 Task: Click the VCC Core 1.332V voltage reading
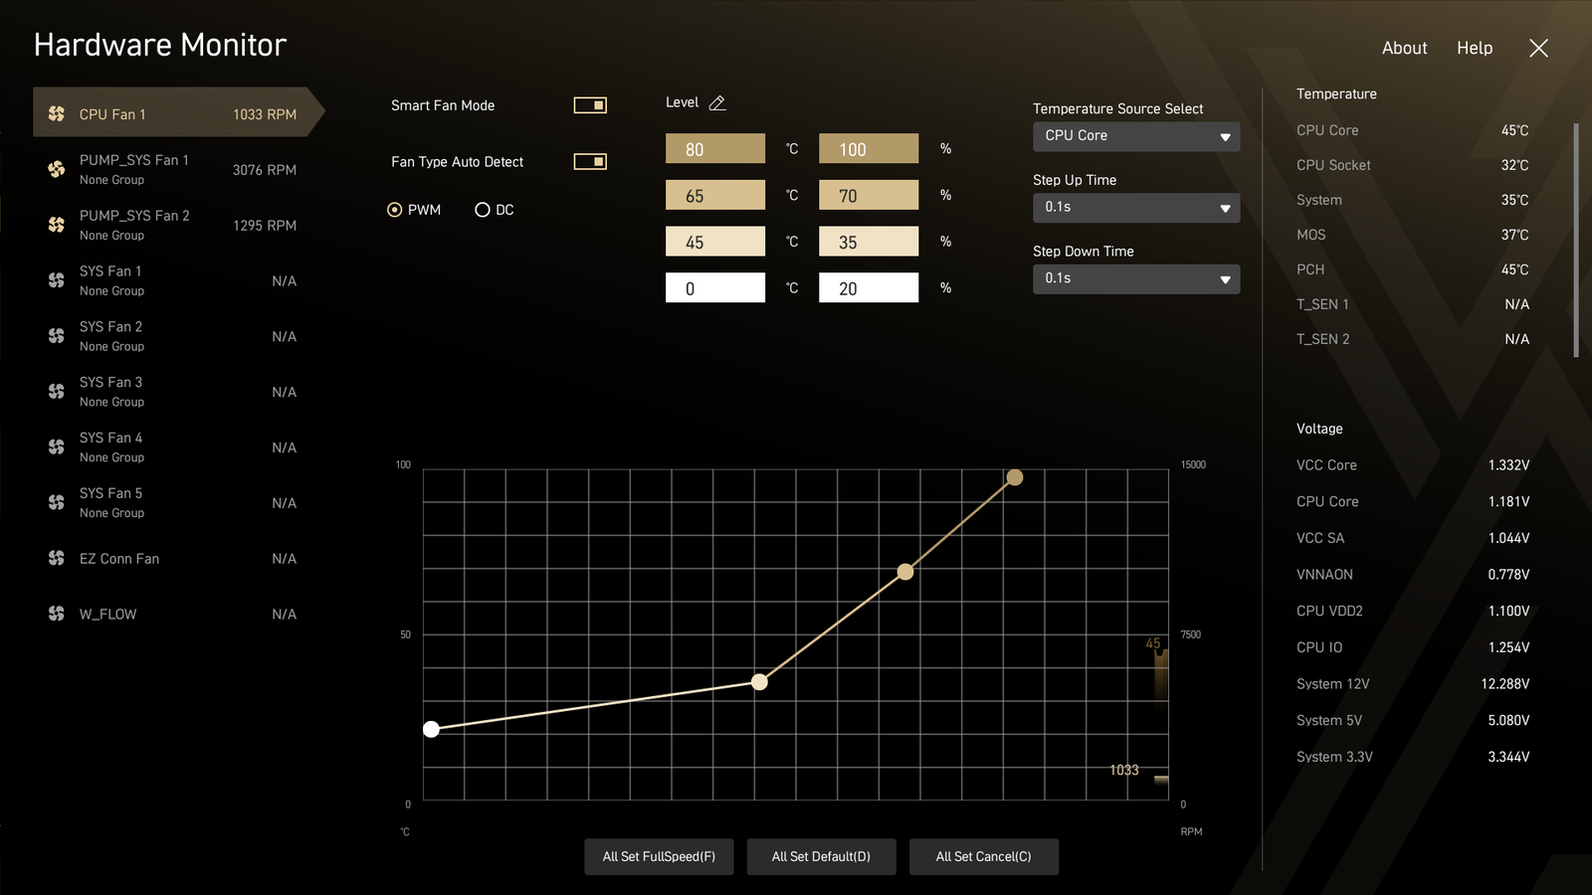point(1413,465)
